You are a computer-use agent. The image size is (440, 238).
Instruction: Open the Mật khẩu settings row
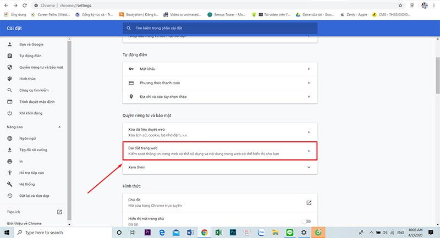pos(220,69)
